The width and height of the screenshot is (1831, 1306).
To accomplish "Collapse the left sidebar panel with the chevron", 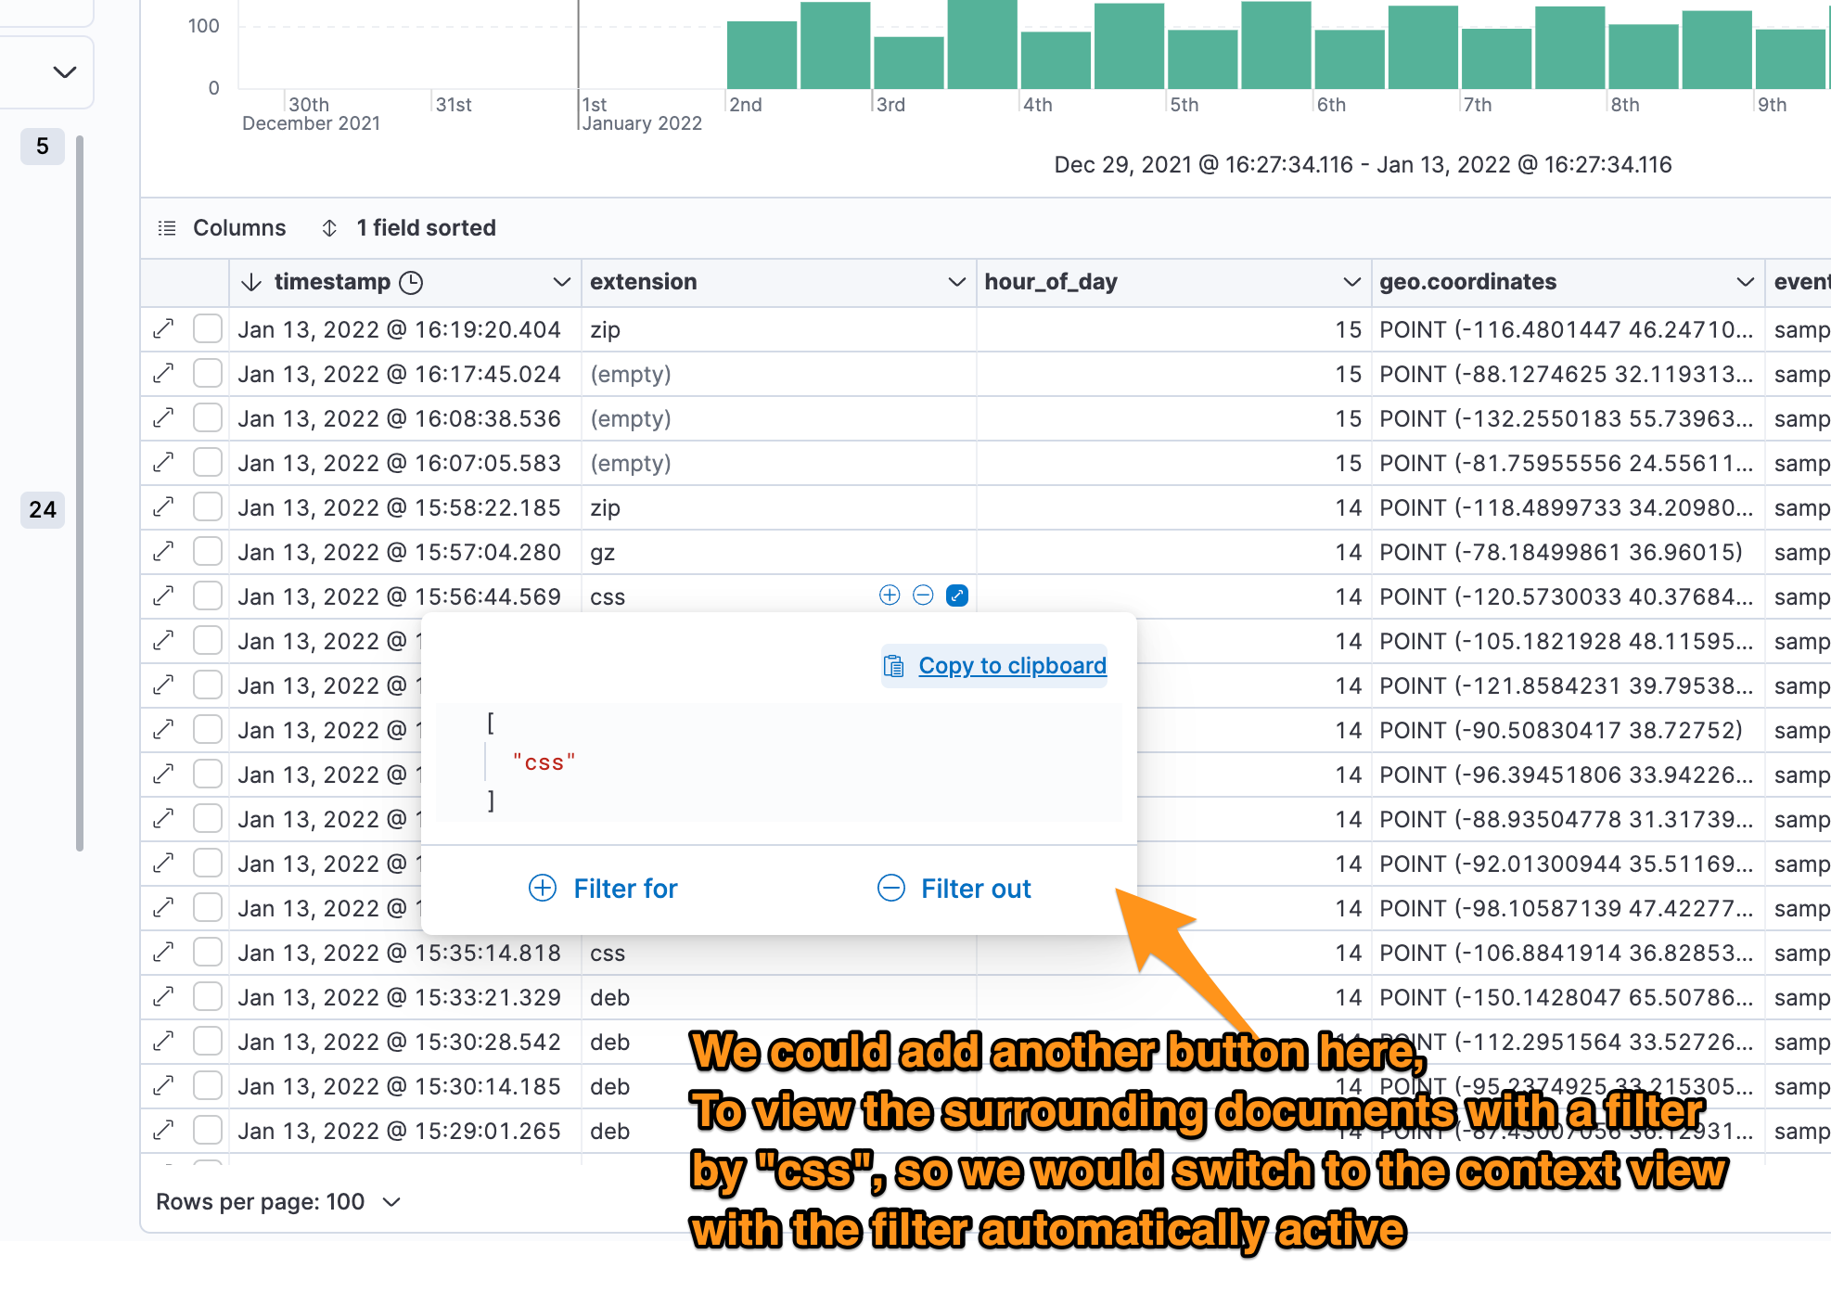I will pyautogui.click(x=64, y=72).
